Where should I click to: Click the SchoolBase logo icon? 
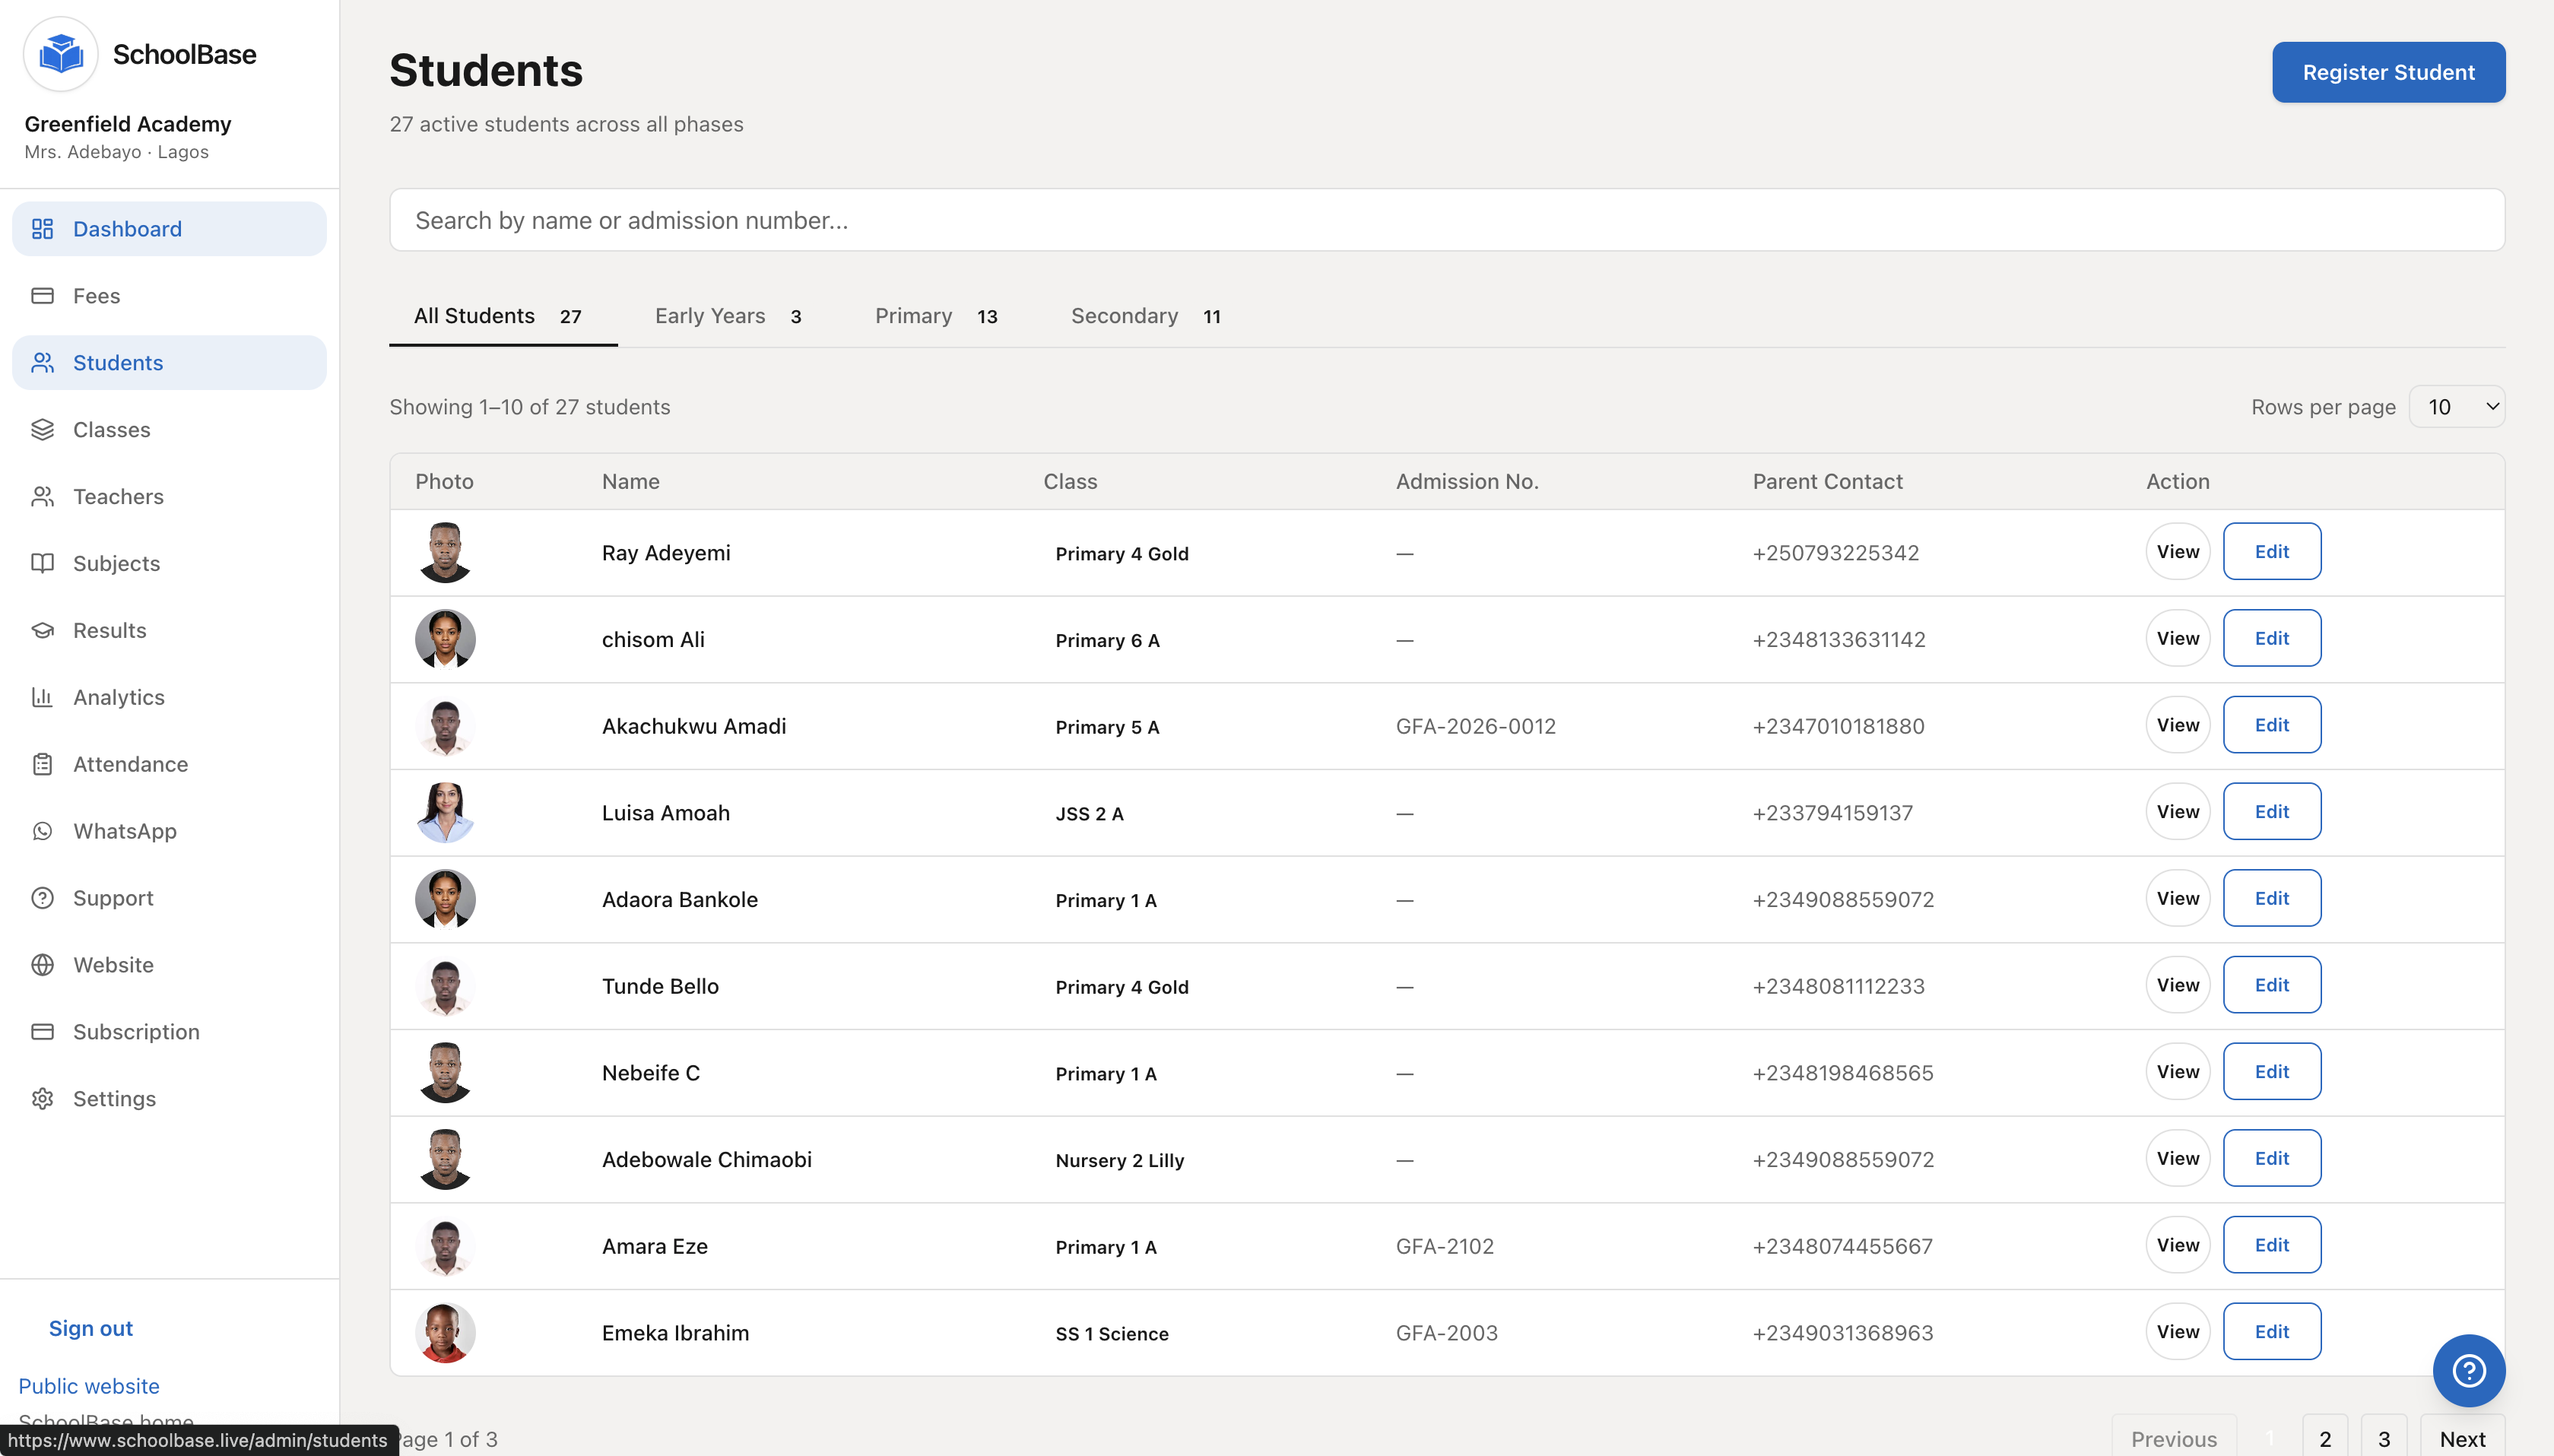pyautogui.click(x=61, y=54)
